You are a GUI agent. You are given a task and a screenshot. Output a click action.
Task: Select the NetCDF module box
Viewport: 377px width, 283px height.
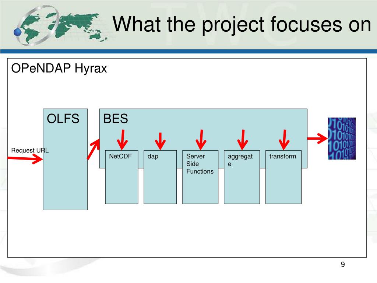tap(121, 177)
